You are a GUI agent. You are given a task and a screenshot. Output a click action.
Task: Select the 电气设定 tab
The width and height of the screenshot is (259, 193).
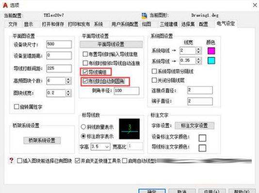(x=226, y=24)
